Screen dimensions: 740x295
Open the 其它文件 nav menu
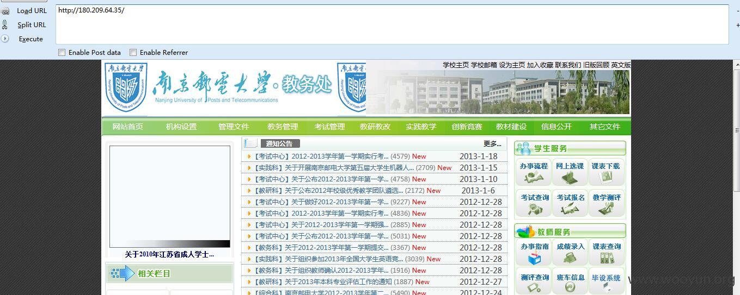[605, 127]
